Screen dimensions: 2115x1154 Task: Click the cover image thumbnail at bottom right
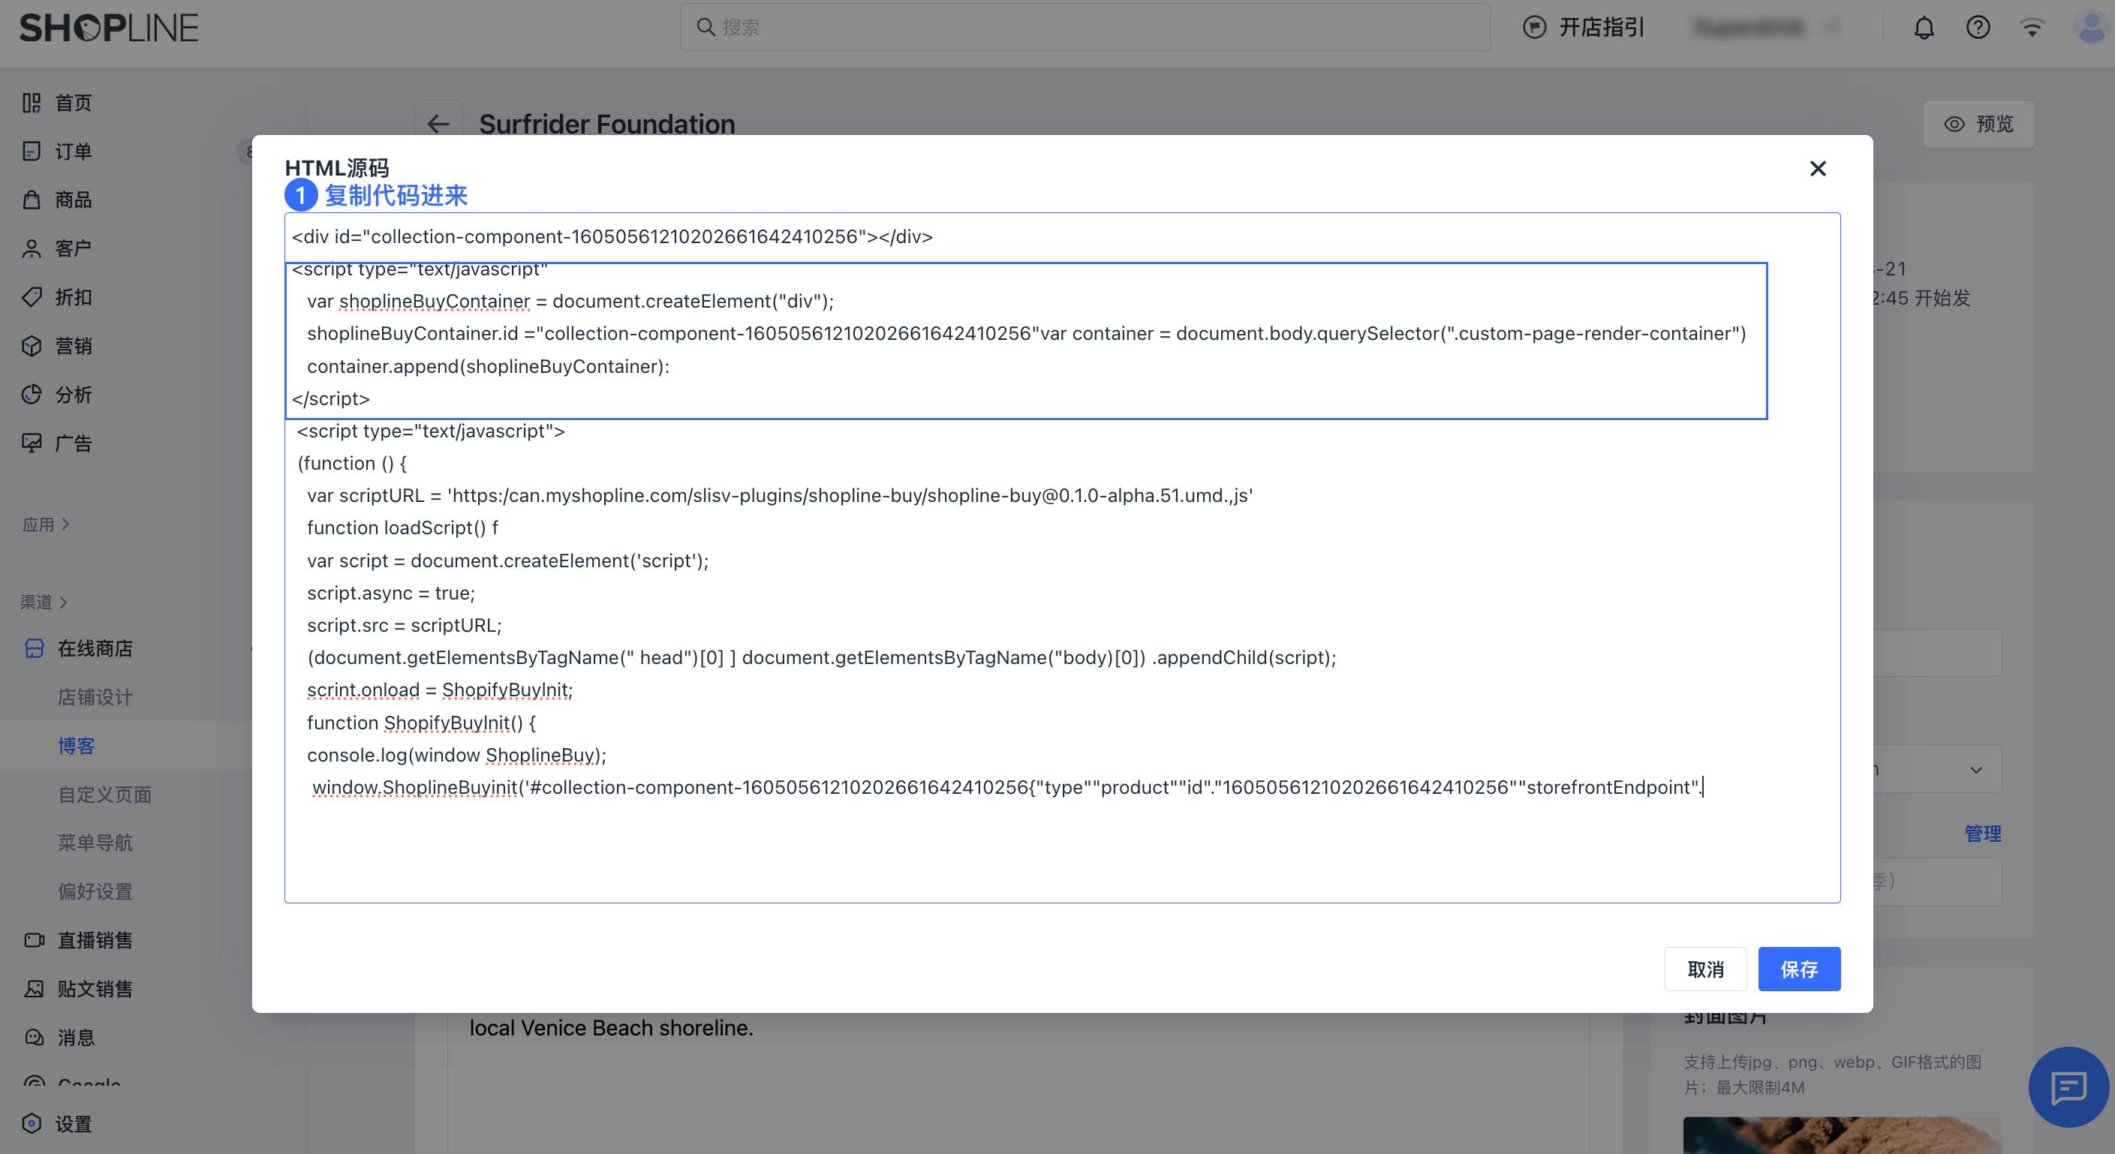click(1842, 1135)
